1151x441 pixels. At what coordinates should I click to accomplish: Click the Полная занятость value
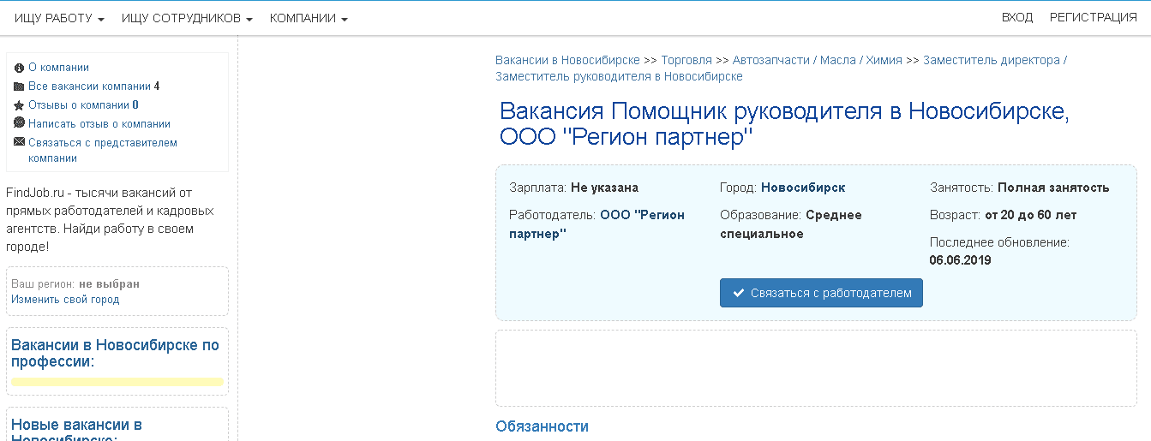[x=1053, y=188]
